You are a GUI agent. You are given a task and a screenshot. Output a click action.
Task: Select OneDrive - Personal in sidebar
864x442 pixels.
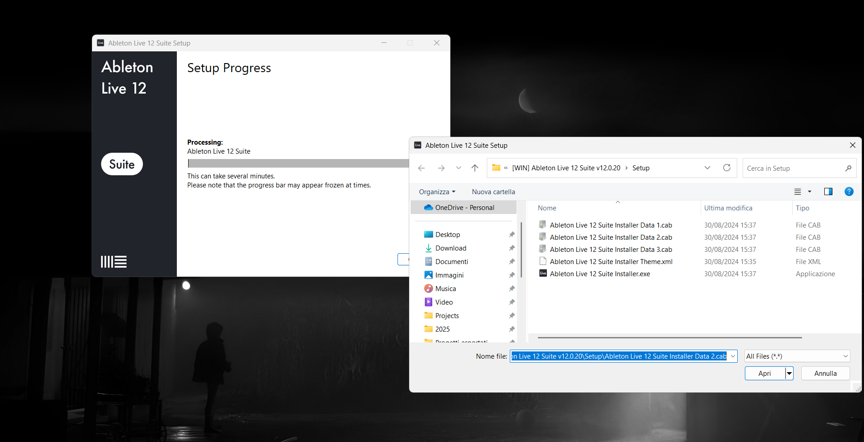pyautogui.click(x=464, y=207)
